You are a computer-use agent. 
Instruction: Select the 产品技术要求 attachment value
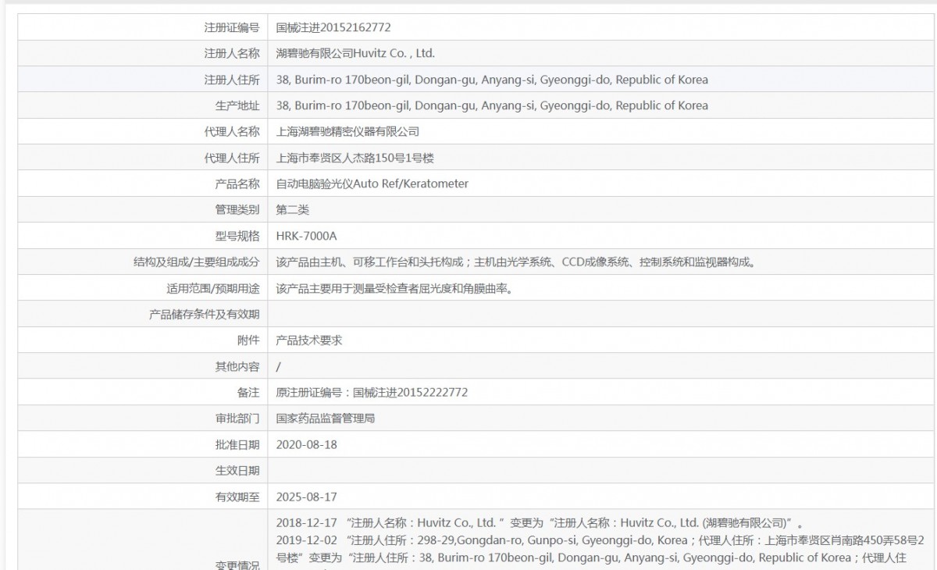tap(310, 340)
